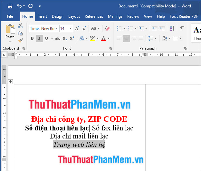The width and height of the screenshot is (201, 171).
Task: Open the Layout tab
Action: (x=74, y=16)
